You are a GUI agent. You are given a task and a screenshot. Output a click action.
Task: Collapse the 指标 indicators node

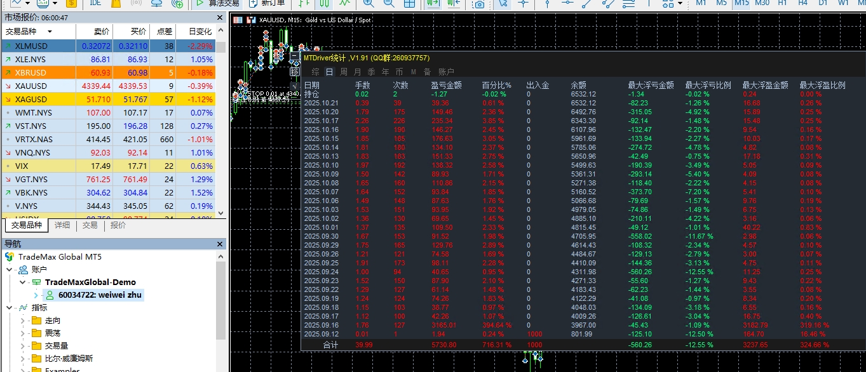(x=10, y=307)
